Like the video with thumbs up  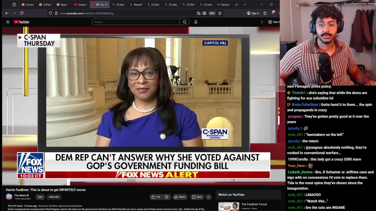point(155,197)
